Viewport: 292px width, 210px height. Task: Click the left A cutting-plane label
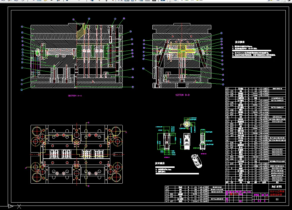point(26,168)
